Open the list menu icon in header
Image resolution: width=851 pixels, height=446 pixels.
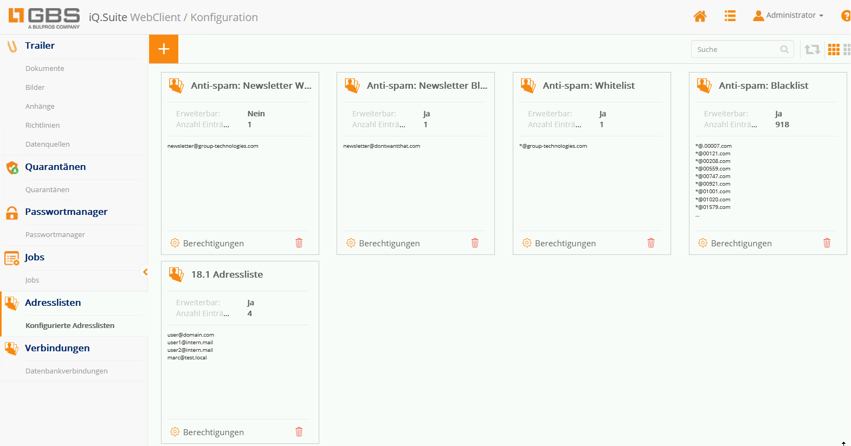[x=730, y=16]
